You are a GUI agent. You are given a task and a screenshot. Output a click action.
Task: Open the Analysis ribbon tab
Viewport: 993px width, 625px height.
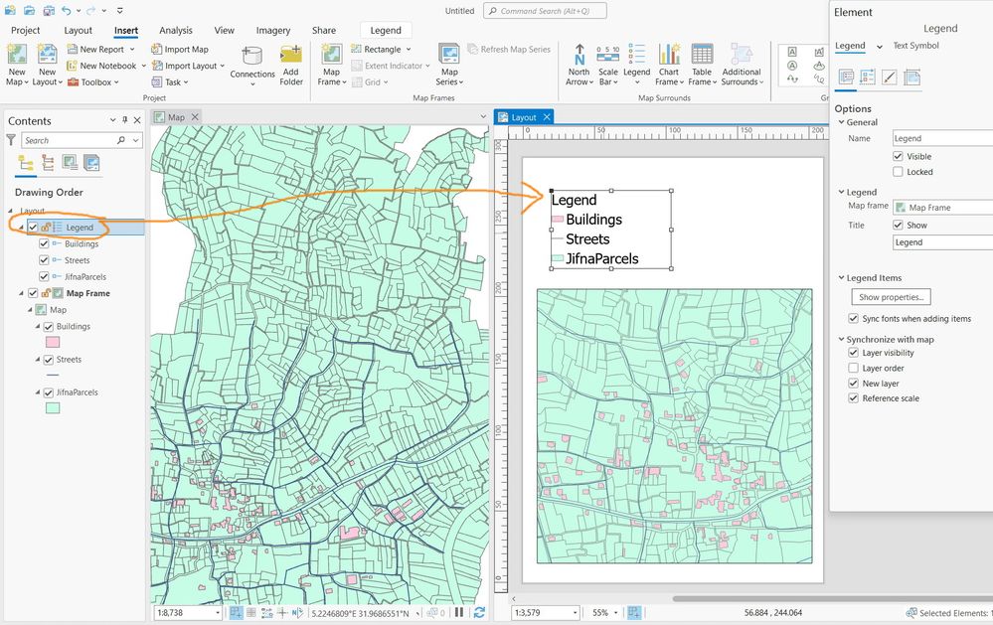pyautogui.click(x=176, y=31)
